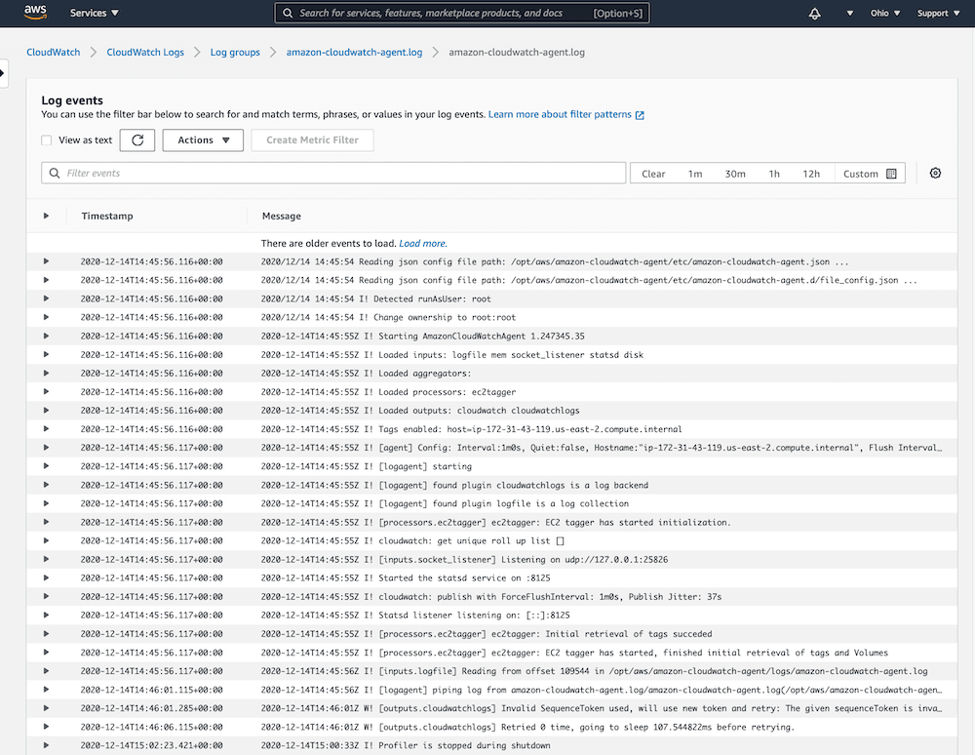Open the Actions dropdown
This screenshot has height=755, width=975.
point(203,140)
